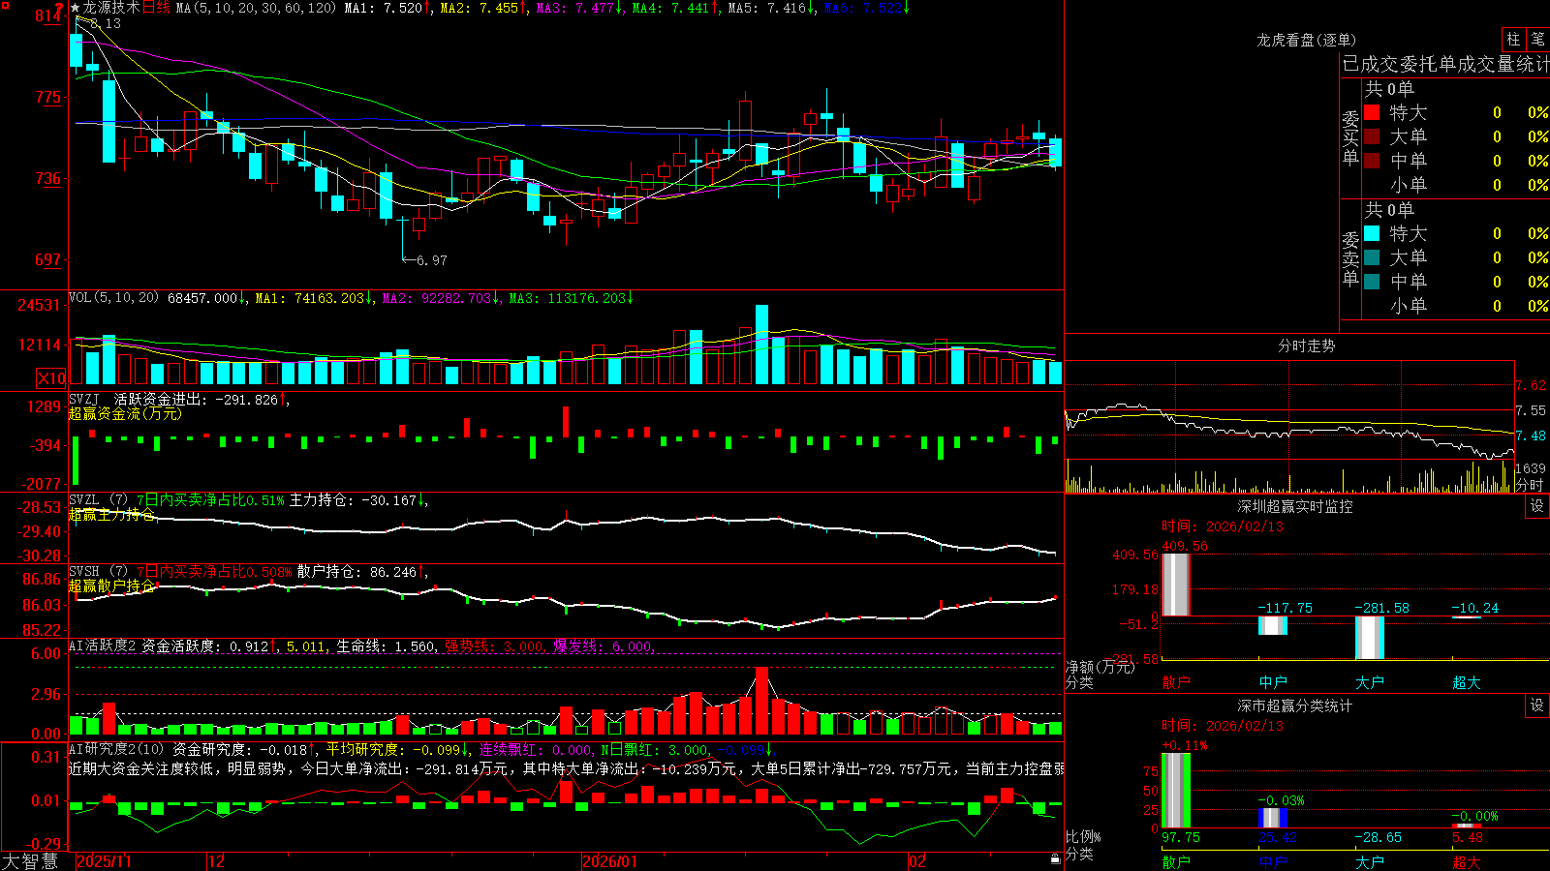Click the 大智慧 logo in bottom-left corner
The height and width of the screenshot is (871, 1550).
[30, 861]
